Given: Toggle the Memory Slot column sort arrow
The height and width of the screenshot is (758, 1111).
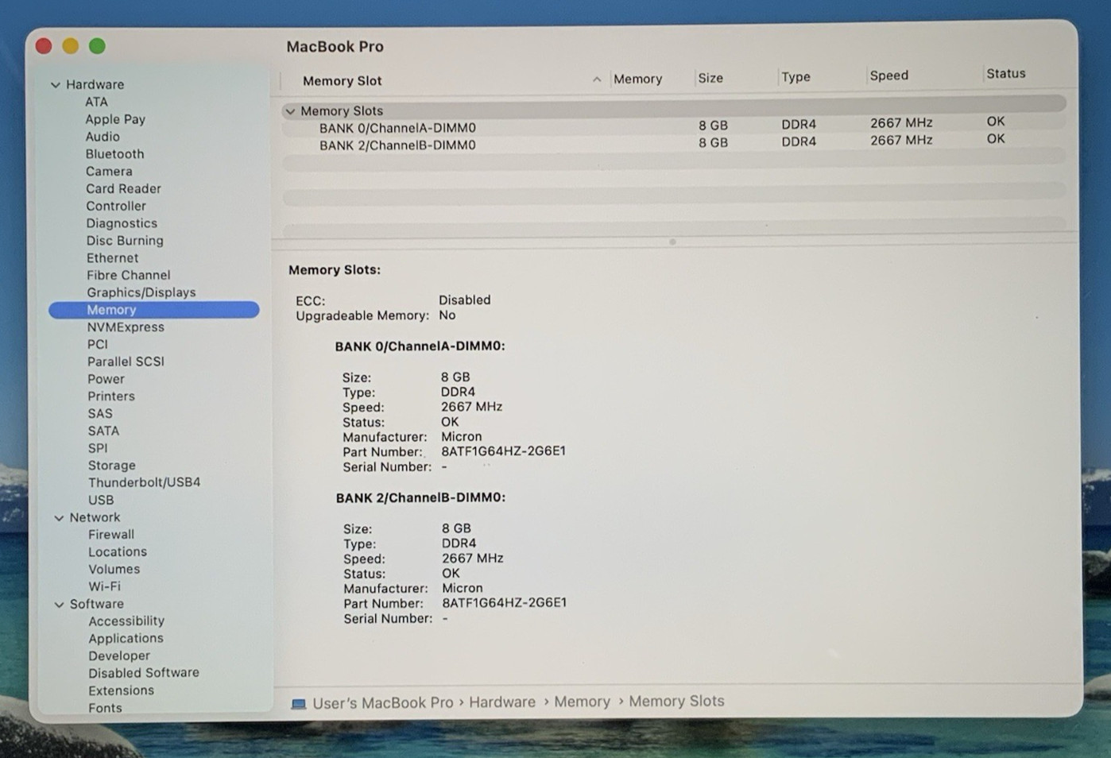Looking at the screenshot, I should (x=597, y=79).
